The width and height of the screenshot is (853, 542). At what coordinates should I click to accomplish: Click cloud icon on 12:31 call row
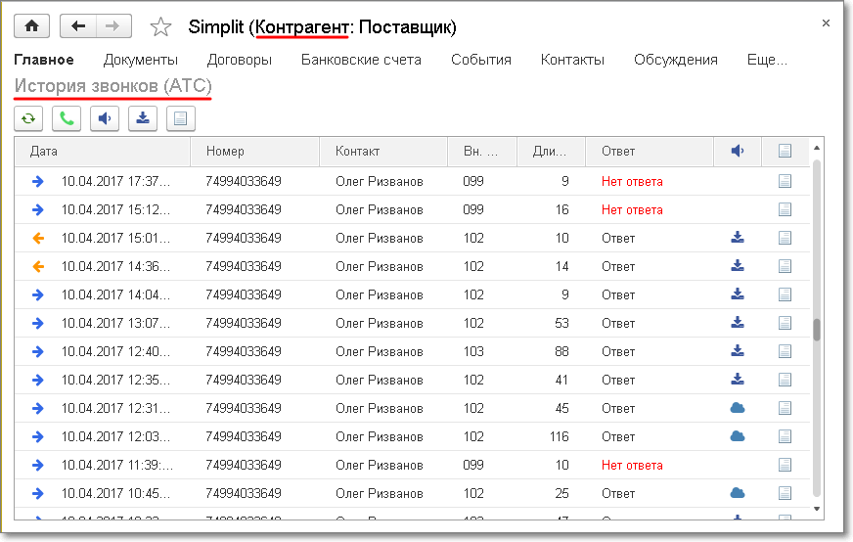[738, 408]
